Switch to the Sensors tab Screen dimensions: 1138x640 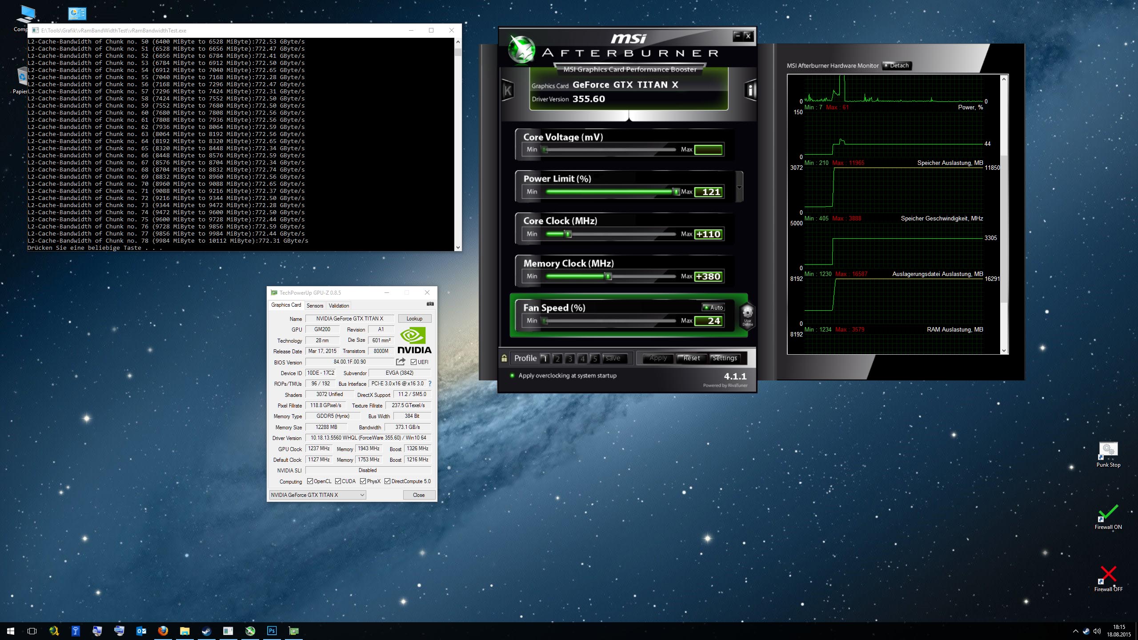(315, 305)
